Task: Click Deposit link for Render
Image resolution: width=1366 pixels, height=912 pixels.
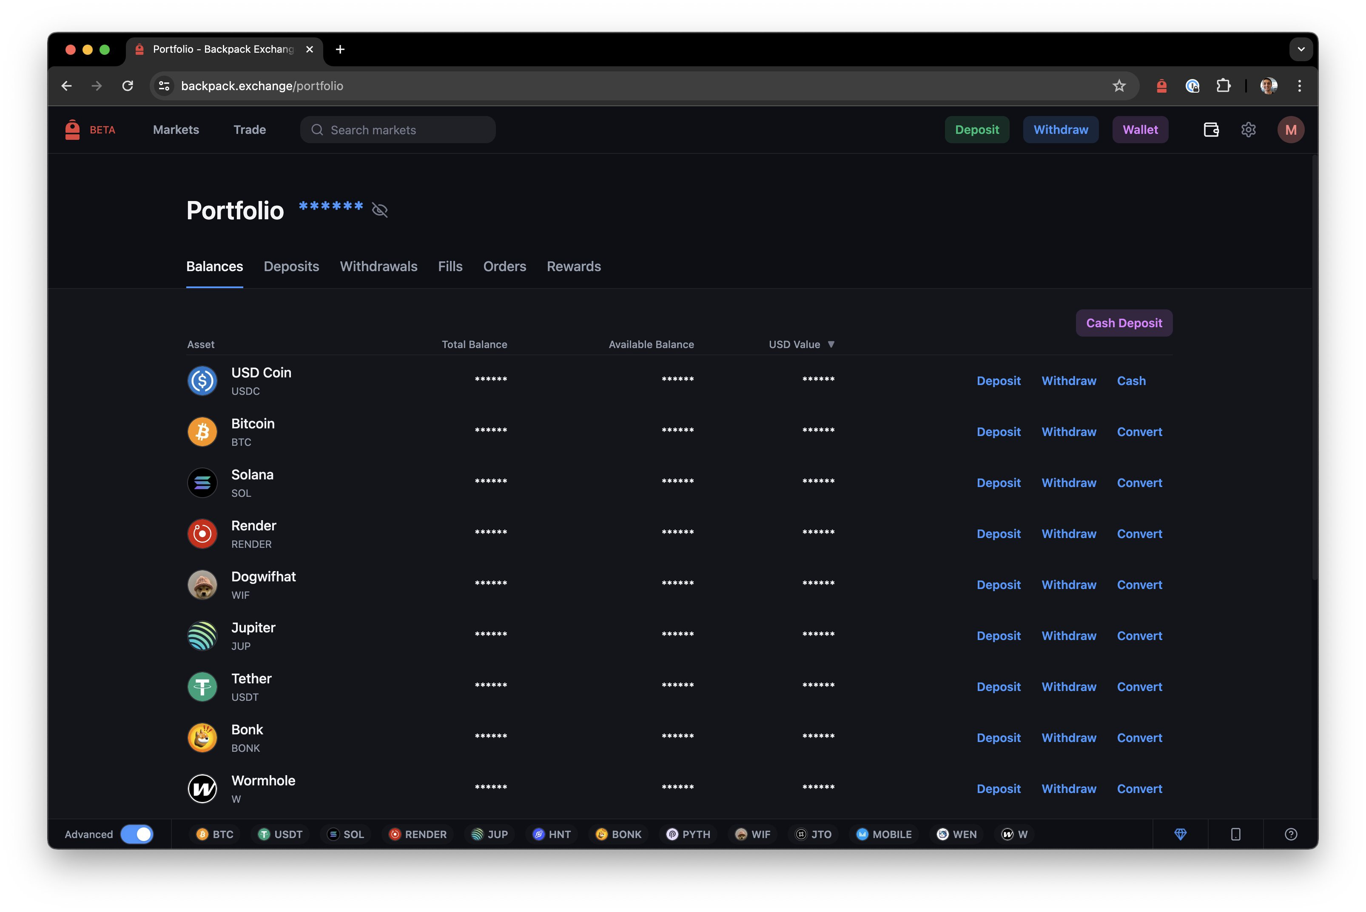Action: [x=998, y=534]
